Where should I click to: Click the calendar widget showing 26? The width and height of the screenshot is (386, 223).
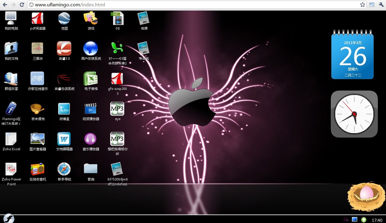[353, 54]
